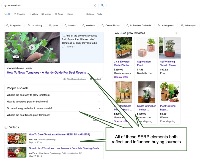This screenshot has height=159, width=200.
Task: Choose the 'in a garden' suggestion chip
Action: tap(14, 26)
